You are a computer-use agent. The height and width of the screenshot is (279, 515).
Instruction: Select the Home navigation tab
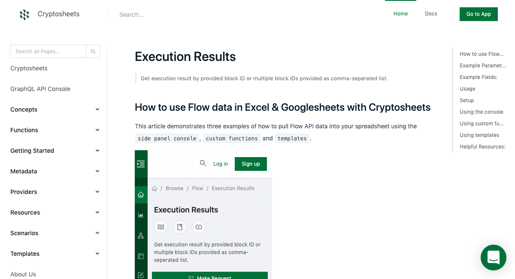pos(400,14)
